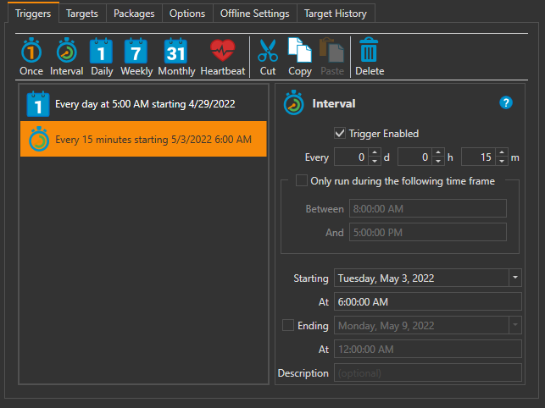The width and height of the screenshot is (545, 408).
Task: Click the Description input field
Action: point(428,372)
